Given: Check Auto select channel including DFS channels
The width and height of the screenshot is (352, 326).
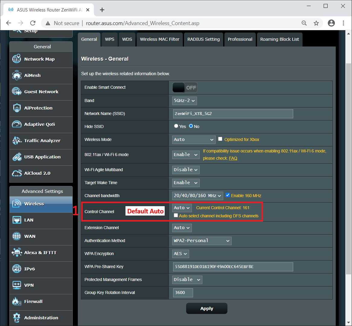Looking at the screenshot, I should click(x=176, y=216).
